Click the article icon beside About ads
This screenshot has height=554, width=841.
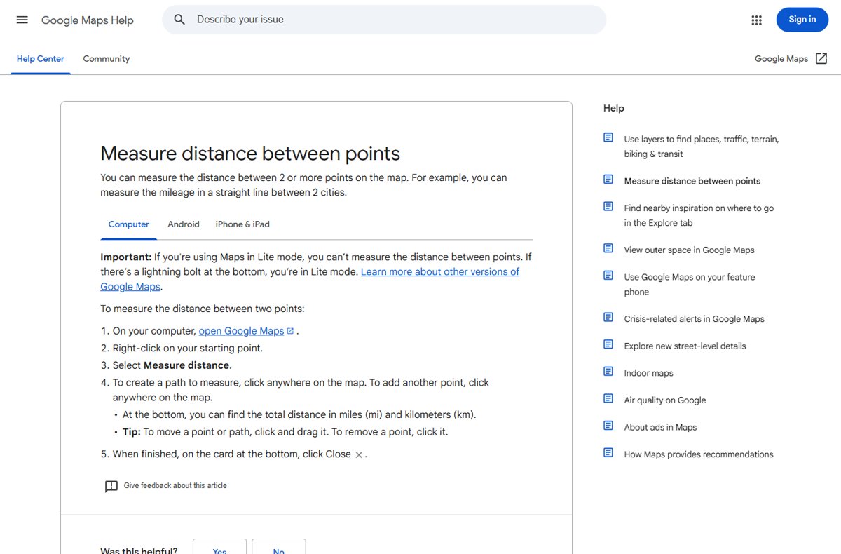(x=608, y=426)
